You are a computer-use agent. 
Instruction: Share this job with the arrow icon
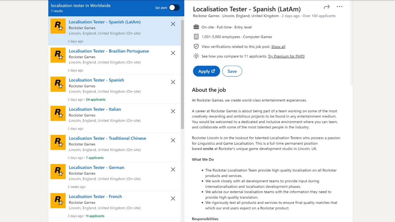(327, 7)
